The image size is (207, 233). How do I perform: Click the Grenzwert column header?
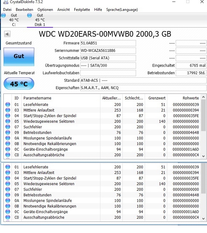[156, 98]
